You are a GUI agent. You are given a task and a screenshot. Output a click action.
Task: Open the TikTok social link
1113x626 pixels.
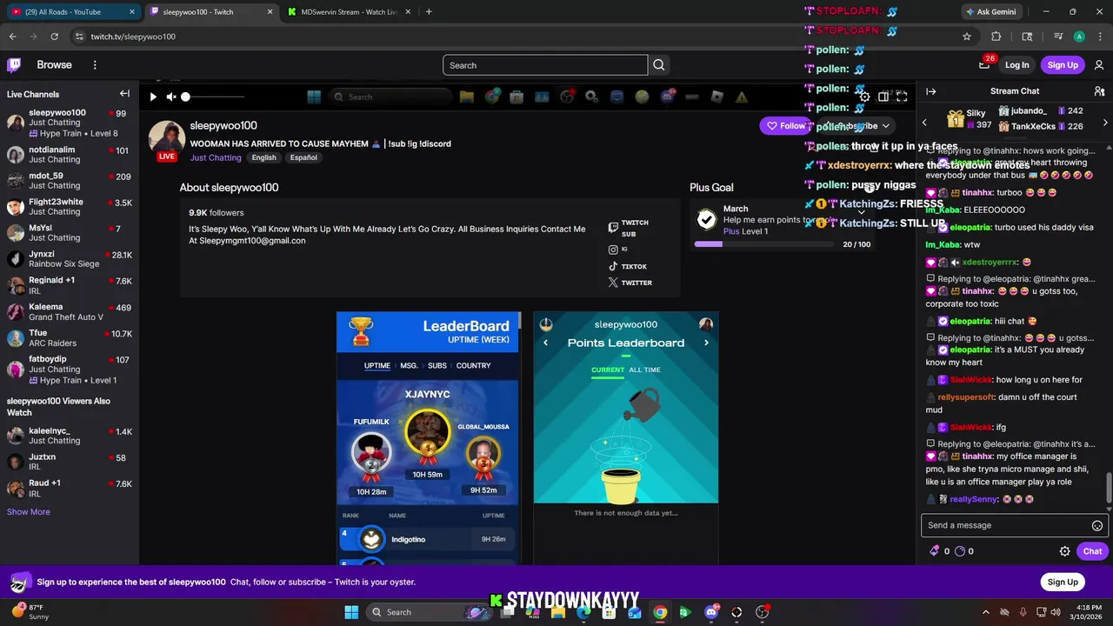pos(628,267)
